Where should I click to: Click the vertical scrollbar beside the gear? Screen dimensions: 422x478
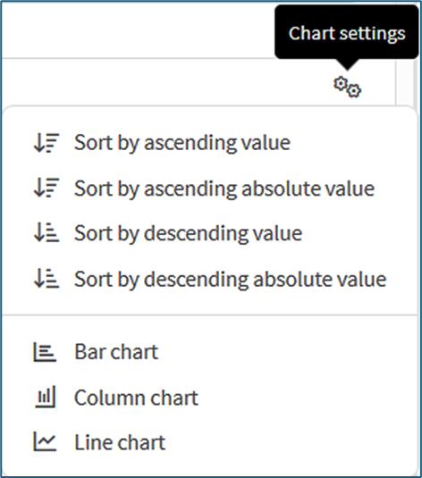406,82
